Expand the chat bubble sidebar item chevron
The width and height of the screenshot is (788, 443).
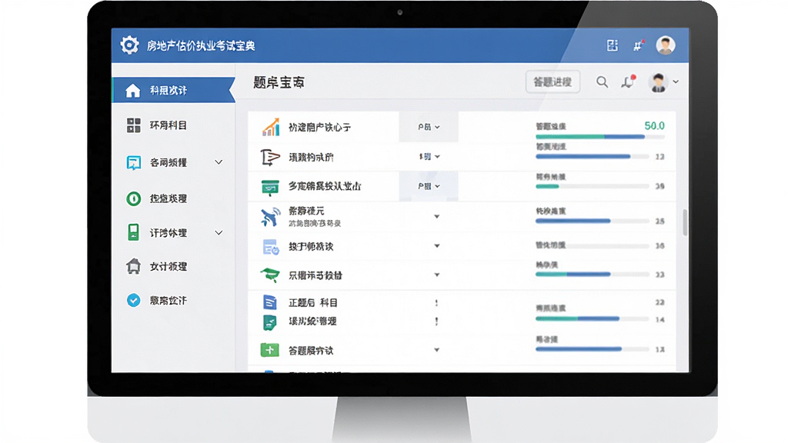click(x=219, y=162)
